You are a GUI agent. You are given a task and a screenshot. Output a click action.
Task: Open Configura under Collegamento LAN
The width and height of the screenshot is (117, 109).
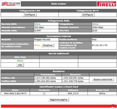click(30, 15)
